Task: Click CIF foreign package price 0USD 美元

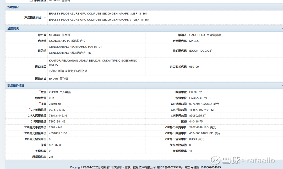Action: pos(197,139)
